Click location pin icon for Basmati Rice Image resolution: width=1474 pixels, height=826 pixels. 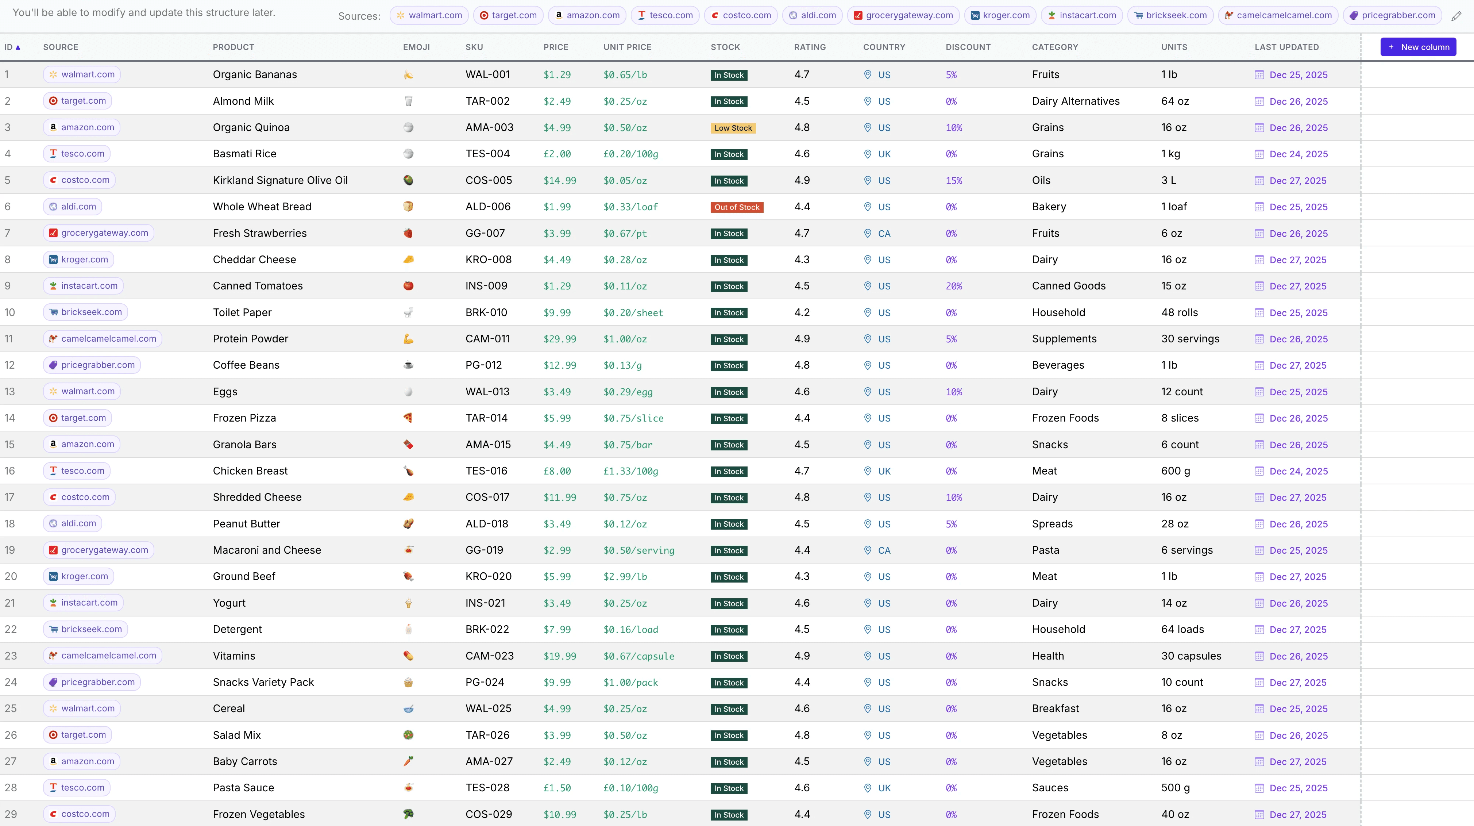tap(868, 154)
